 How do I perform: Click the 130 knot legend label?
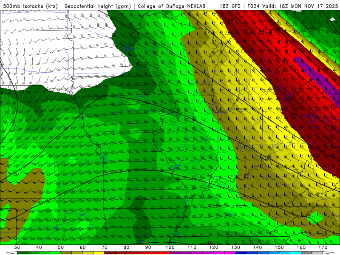point(235,247)
